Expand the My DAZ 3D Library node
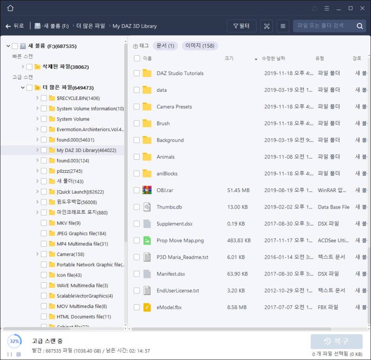371x360 pixels. click(x=37, y=150)
